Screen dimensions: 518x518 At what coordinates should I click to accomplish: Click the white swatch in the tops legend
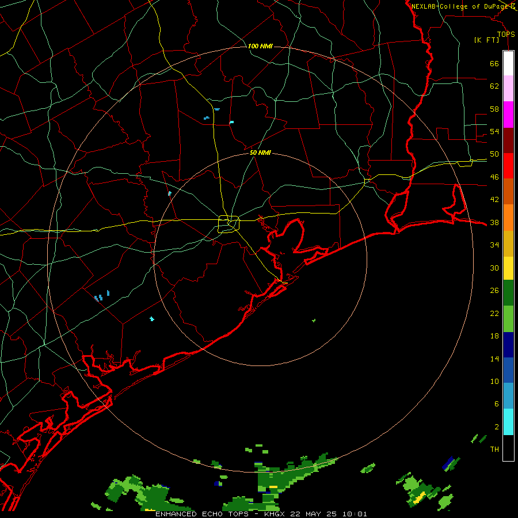click(x=508, y=63)
